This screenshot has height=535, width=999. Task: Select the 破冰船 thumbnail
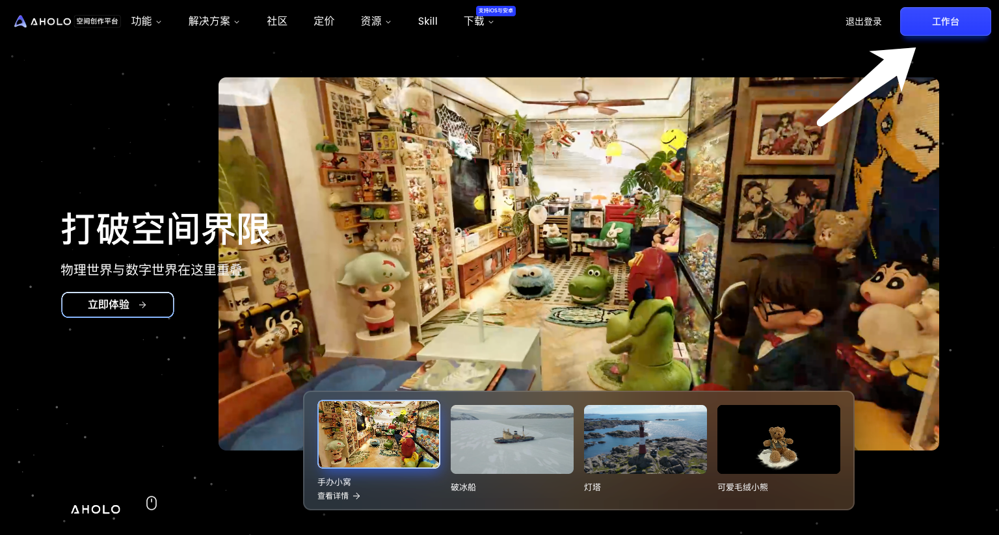[512, 439]
